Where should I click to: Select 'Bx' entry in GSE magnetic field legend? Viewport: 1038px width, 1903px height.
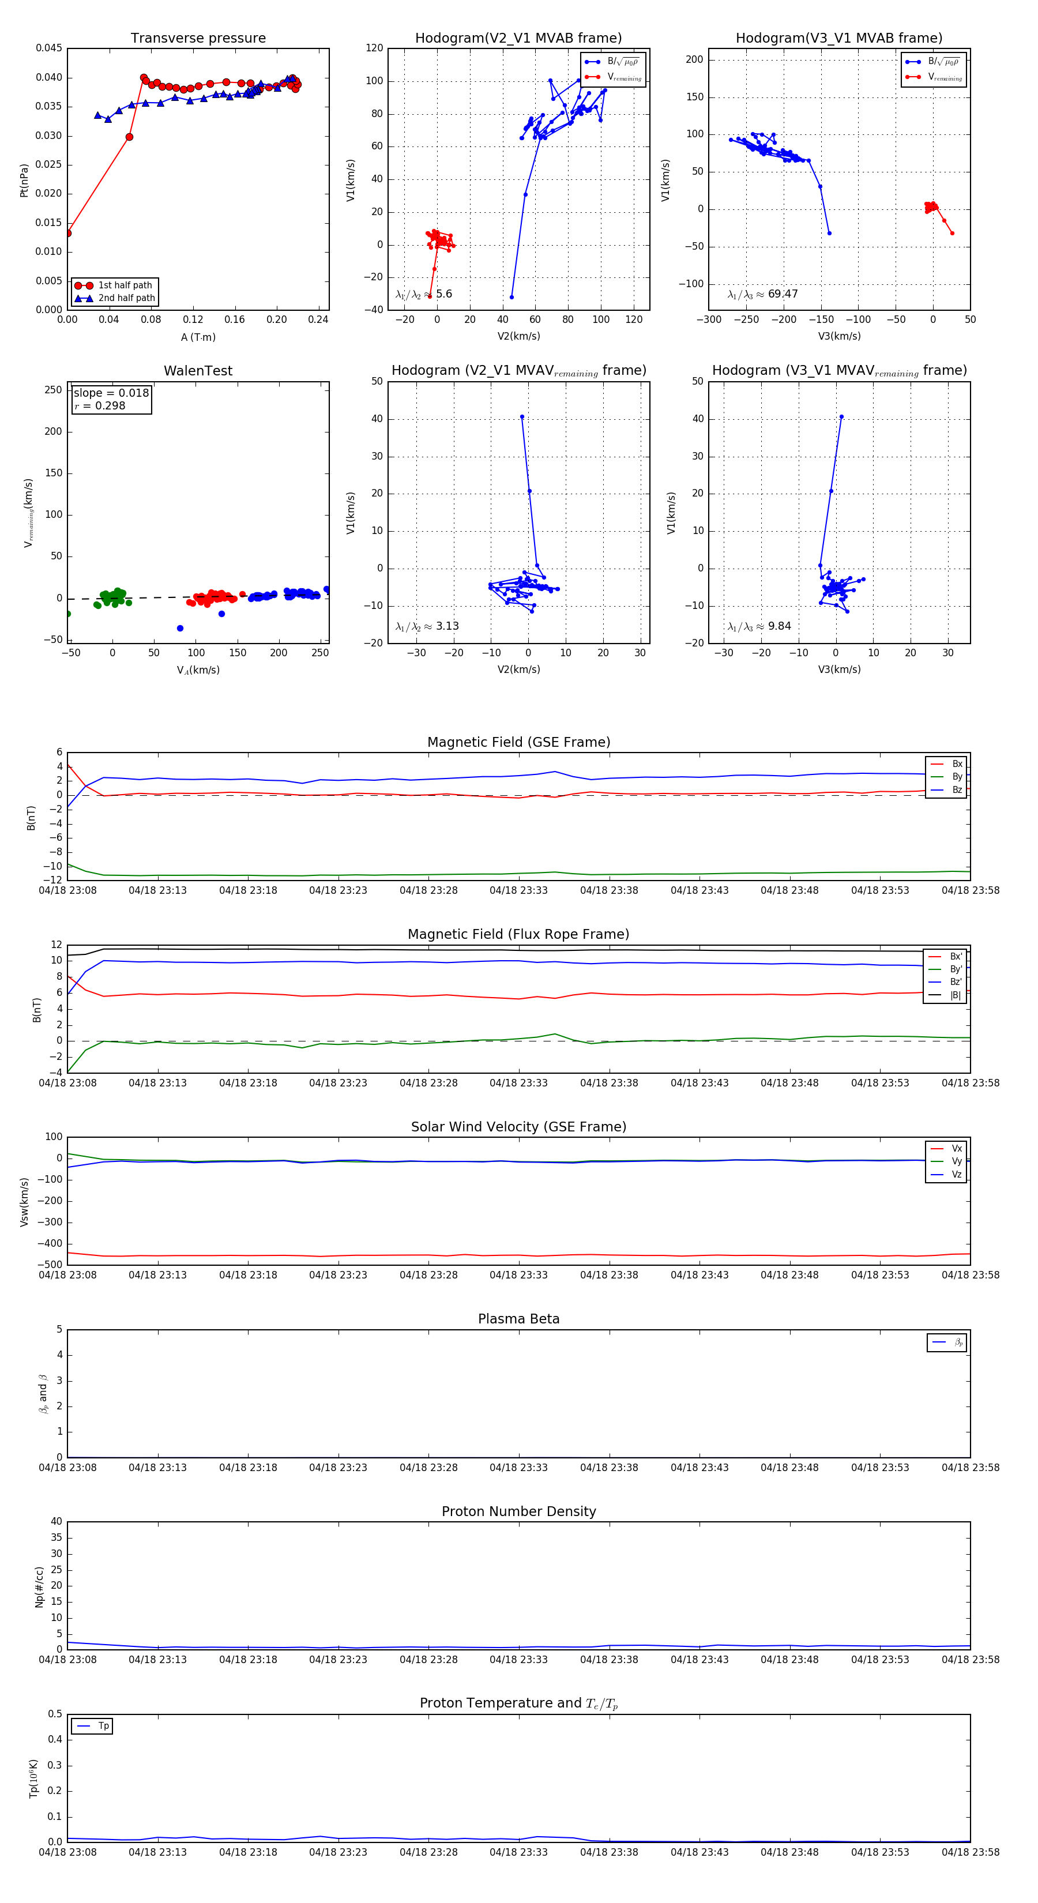coord(946,764)
